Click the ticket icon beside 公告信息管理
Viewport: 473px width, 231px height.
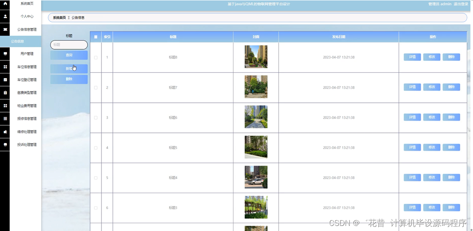tap(5, 30)
